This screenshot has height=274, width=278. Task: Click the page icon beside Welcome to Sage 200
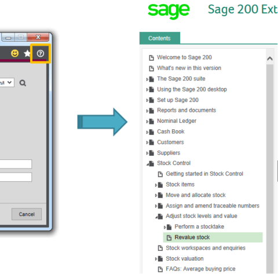(x=152, y=57)
